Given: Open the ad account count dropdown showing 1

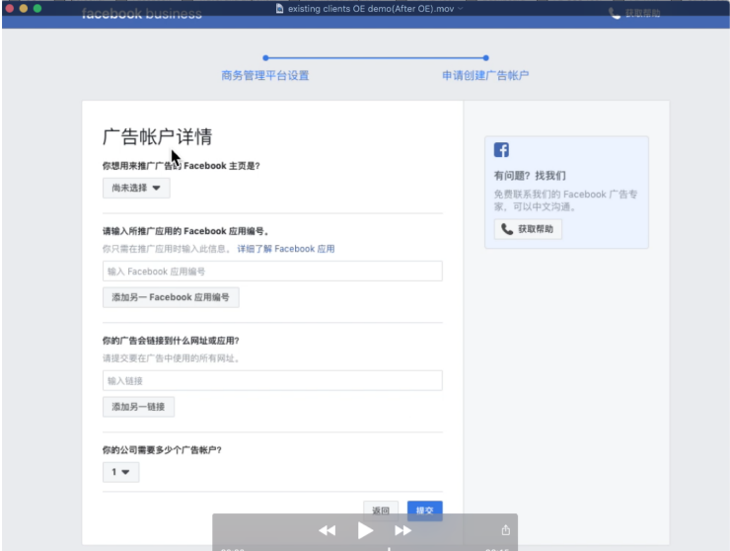Looking at the screenshot, I should 120,472.
